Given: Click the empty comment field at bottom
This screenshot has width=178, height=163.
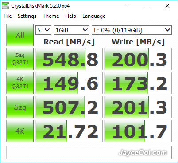Looking at the screenshot, I should tap(89, 152).
